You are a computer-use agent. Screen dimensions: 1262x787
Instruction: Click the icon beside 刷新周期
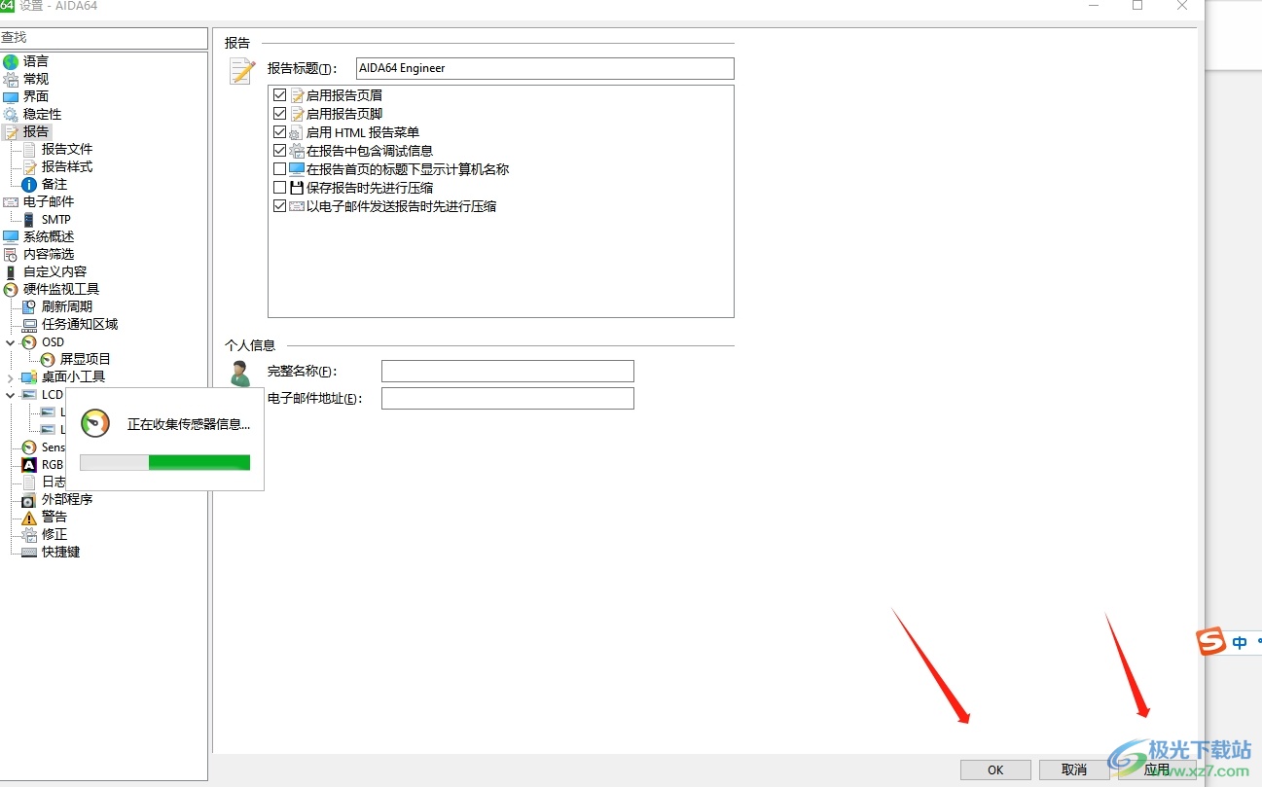[x=29, y=306]
